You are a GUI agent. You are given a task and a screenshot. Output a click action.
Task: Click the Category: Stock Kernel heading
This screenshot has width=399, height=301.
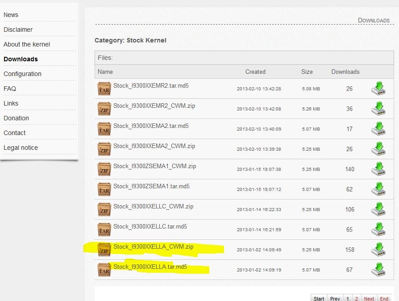point(130,41)
